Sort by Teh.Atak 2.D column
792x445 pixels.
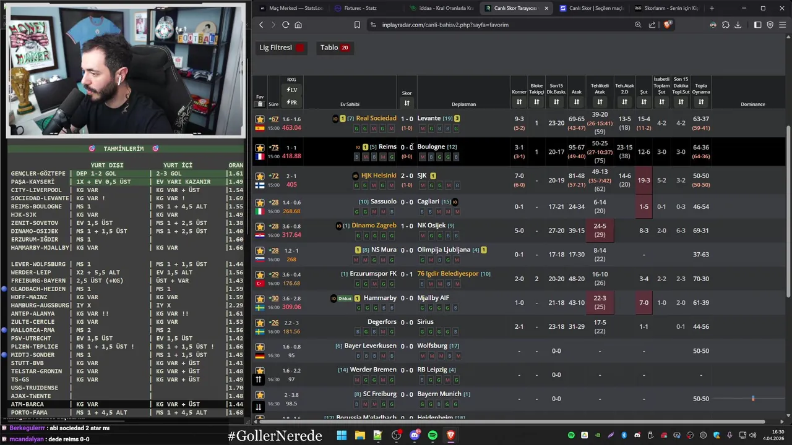click(x=625, y=102)
